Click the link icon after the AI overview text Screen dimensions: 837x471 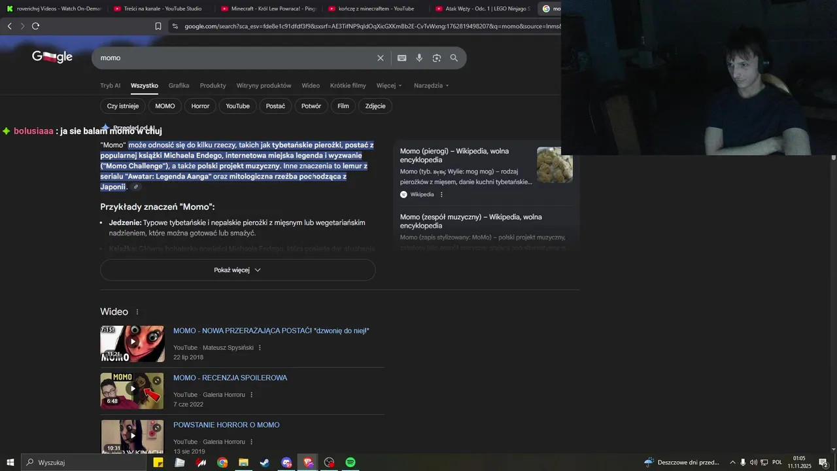click(x=136, y=187)
